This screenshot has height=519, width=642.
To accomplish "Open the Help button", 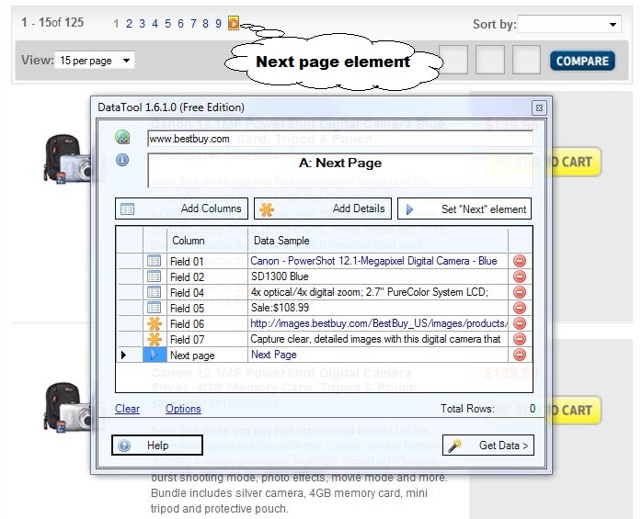I will tap(157, 446).
